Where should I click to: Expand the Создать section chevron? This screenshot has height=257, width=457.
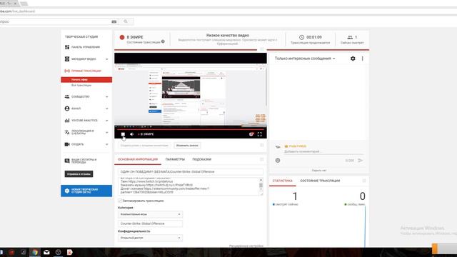[x=106, y=144]
